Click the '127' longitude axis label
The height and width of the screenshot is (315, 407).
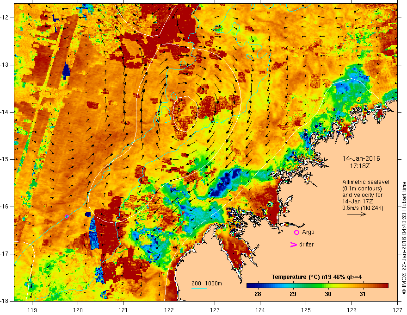pyautogui.click(x=397, y=310)
